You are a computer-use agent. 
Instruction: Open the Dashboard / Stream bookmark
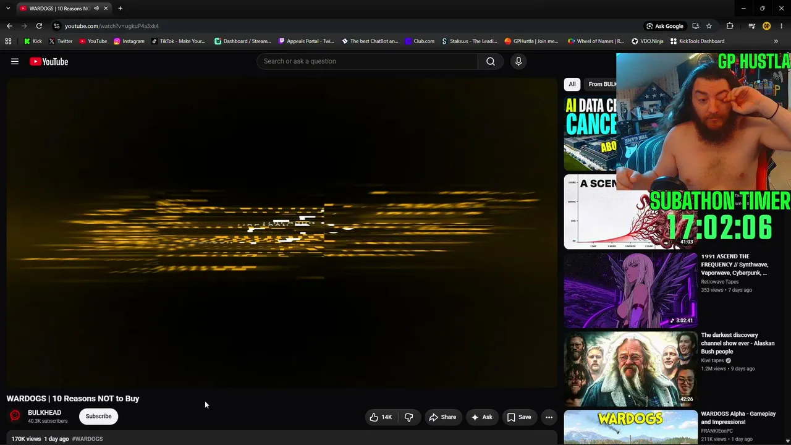click(x=243, y=41)
